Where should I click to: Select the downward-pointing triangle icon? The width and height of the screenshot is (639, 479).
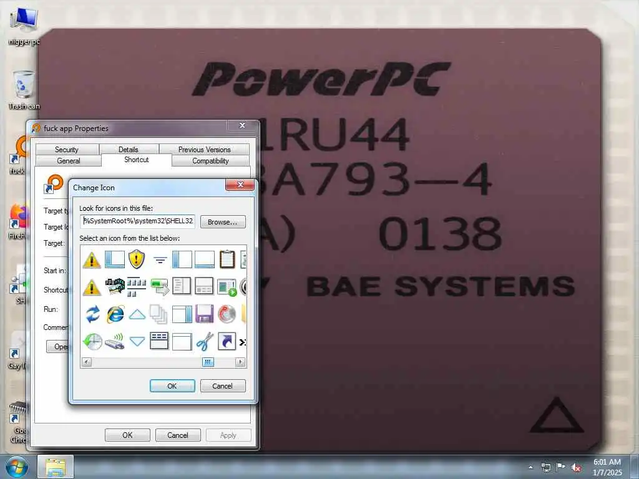pyautogui.click(x=137, y=341)
